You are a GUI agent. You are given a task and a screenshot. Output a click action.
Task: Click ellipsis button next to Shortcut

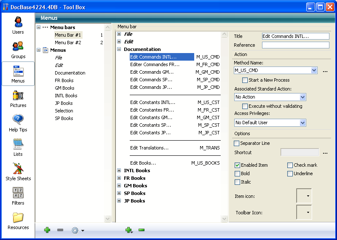325,153
